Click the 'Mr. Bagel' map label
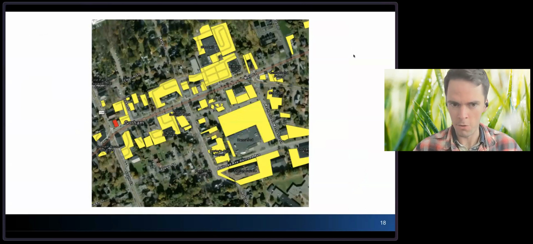This screenshot has width=533, height=244. [275, 93]
